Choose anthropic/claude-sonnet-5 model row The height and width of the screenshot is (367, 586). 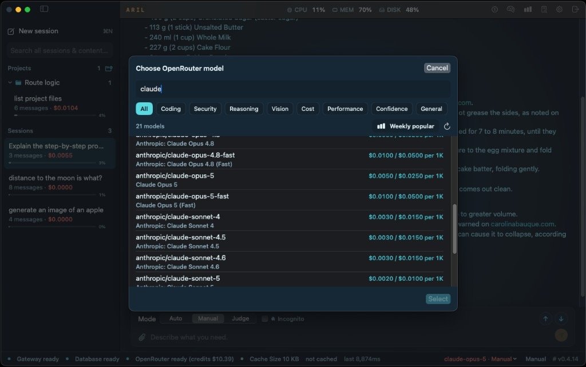pyautogui.click(x=290, y=280)
